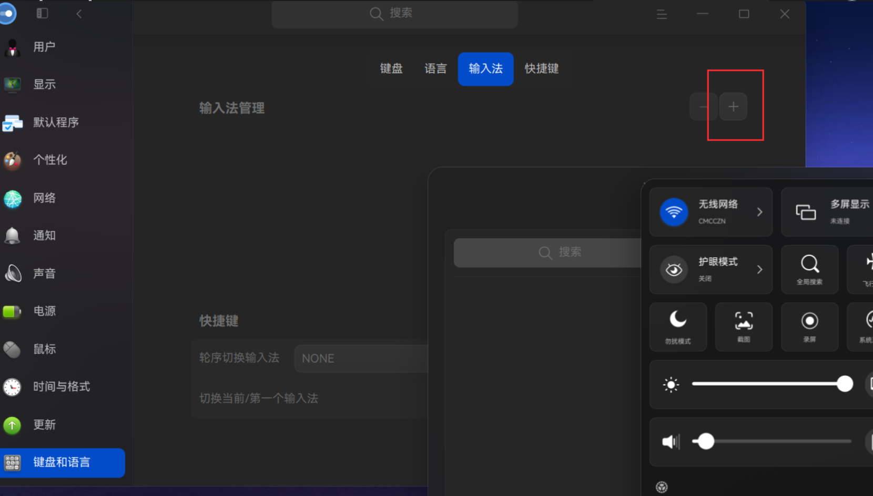Viewport: 873px width, 496px height.
Task: Toggle 勿扰模式 do not disturb
Action: click(678, 327)
